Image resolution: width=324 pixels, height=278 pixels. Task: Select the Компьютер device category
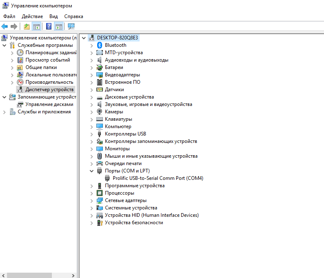(x=118, y=126)
